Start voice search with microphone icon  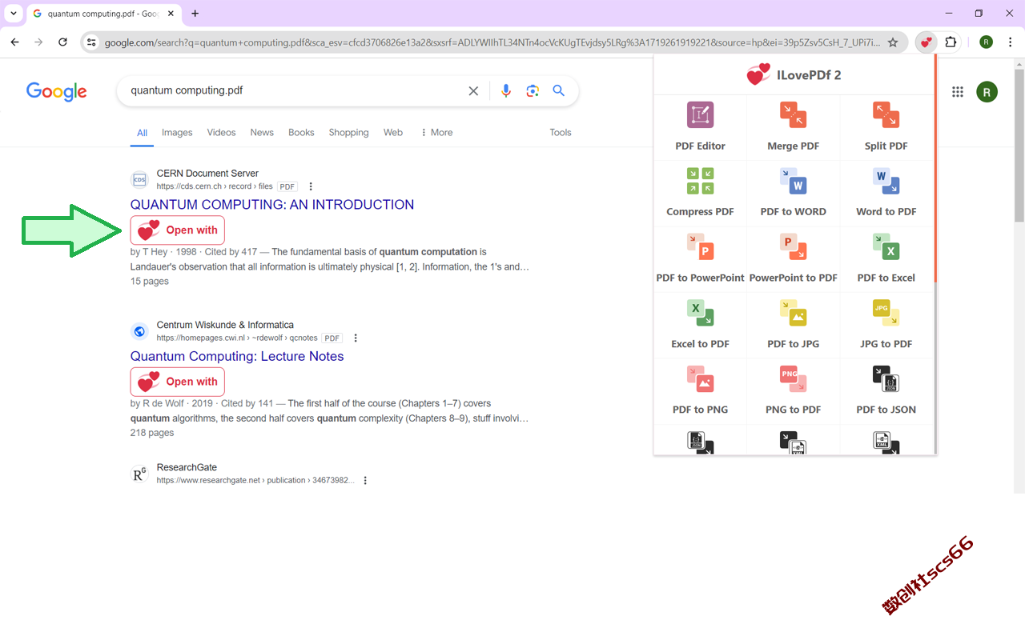click(506, 91)
